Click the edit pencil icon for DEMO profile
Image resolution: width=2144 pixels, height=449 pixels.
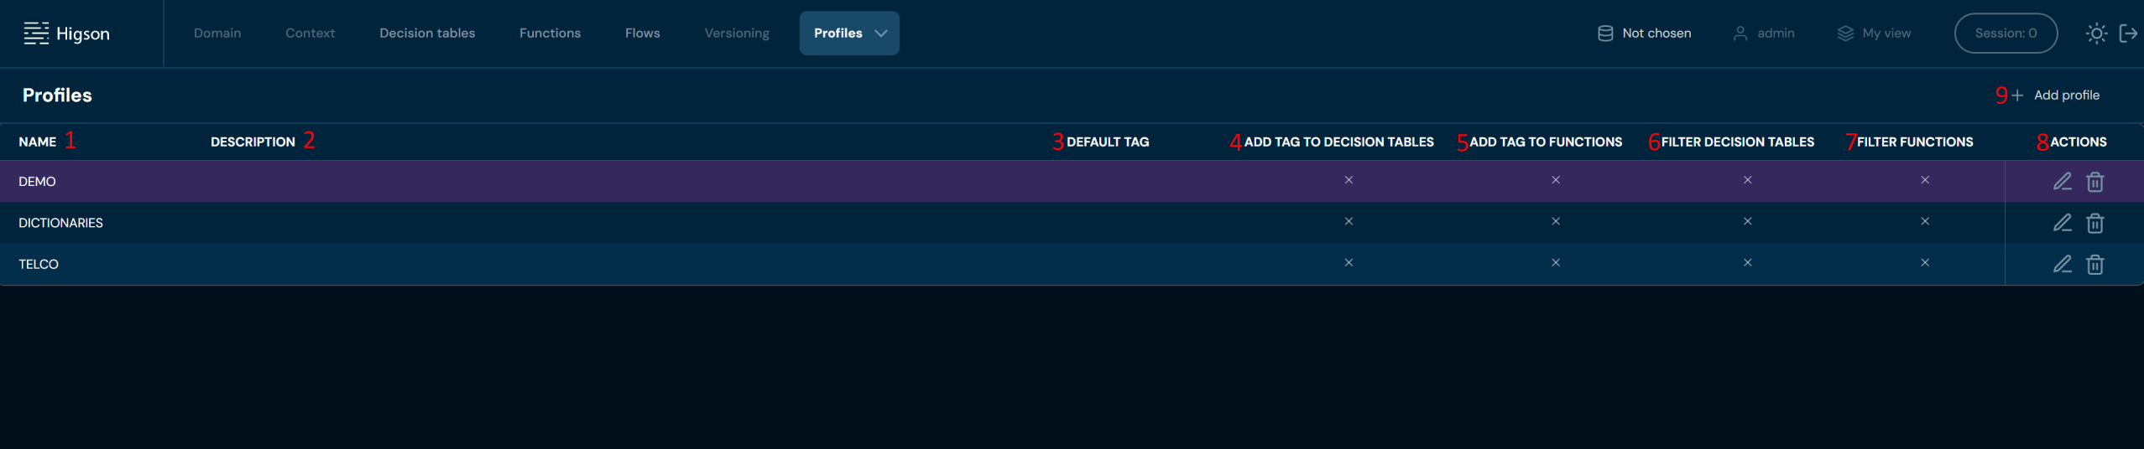(x=2062, y=182)
